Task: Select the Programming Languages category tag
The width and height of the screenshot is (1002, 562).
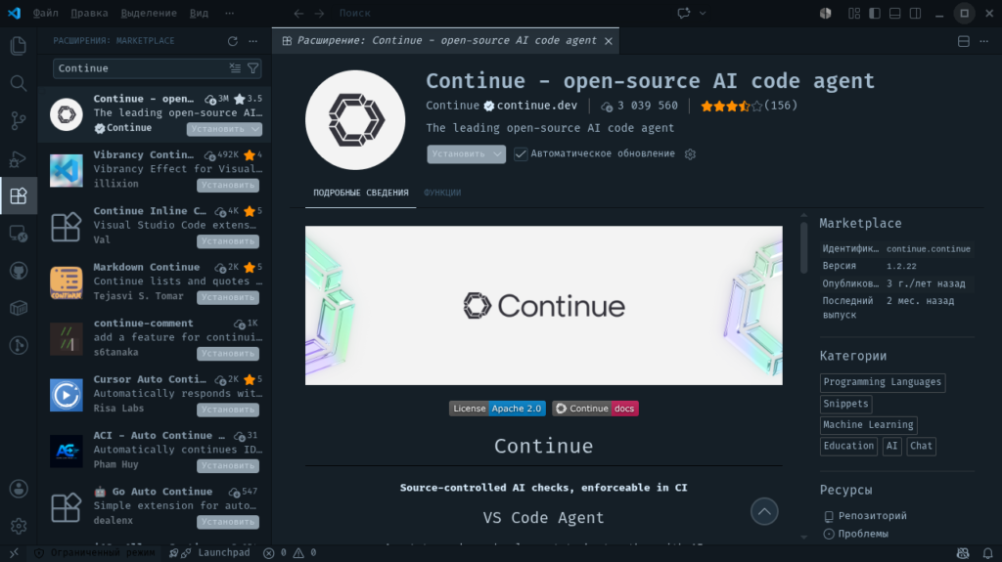Action: [882, 382]
